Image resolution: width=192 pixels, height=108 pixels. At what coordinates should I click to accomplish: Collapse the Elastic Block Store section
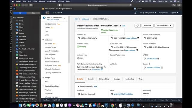pyautogui.click(x=43, y=86)
